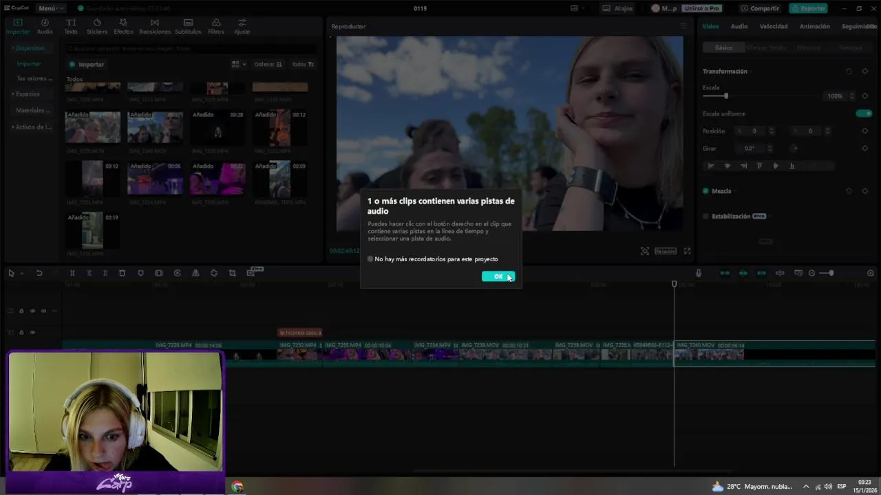
Task: Open the Atajos shortcuts panel
Action: (x=617, y=8)
